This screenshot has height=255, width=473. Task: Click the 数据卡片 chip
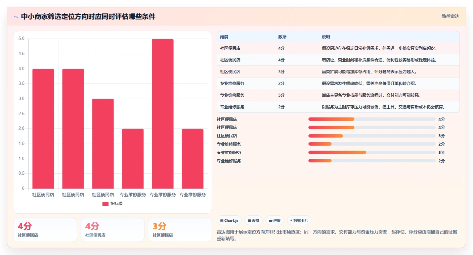[x=299, y=220]
